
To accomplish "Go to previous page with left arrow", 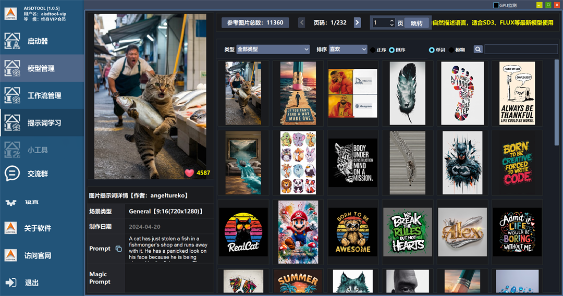I will [302, 22].
